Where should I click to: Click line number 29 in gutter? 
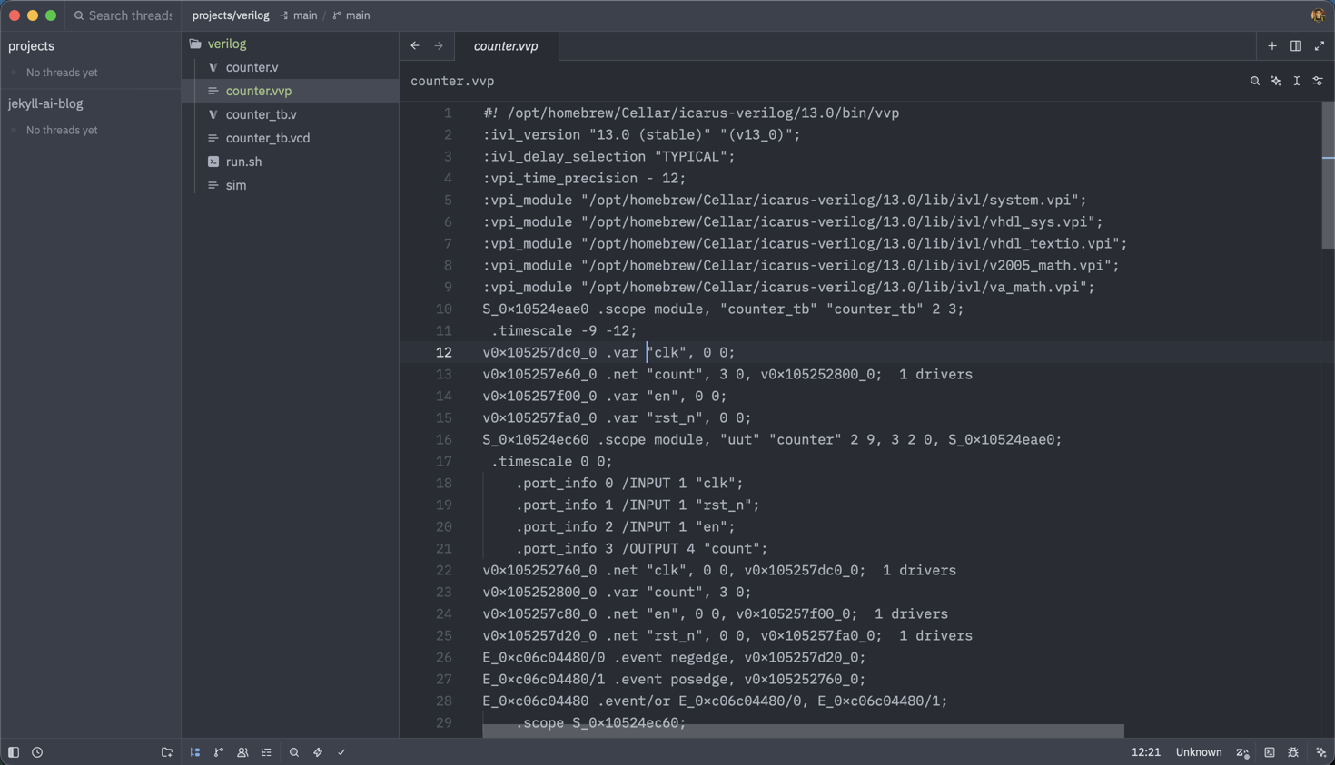coord(443,722)
